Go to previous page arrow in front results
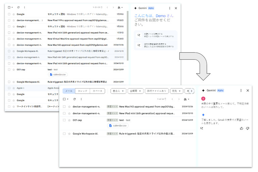This screenshot has width=258, height=172. [x=172, y=99]
